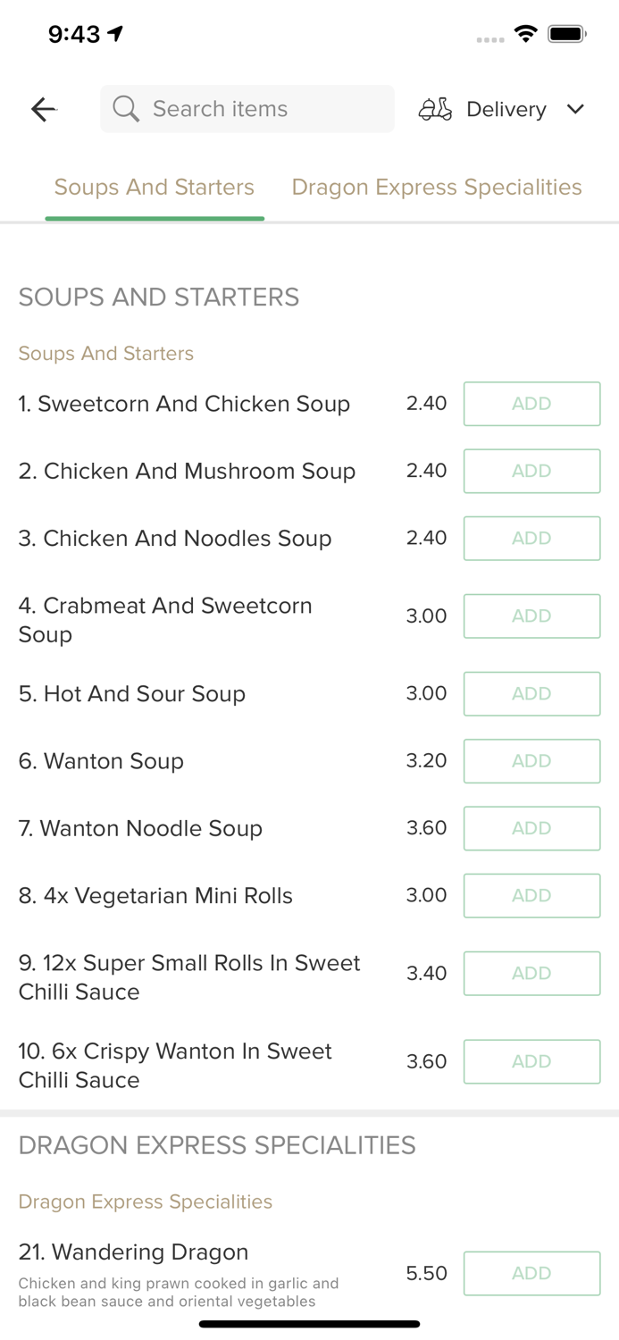Viewport: 619px width, 1340px height.
Task: Add Wandering Dragon to order
Action: [531, 1273]
